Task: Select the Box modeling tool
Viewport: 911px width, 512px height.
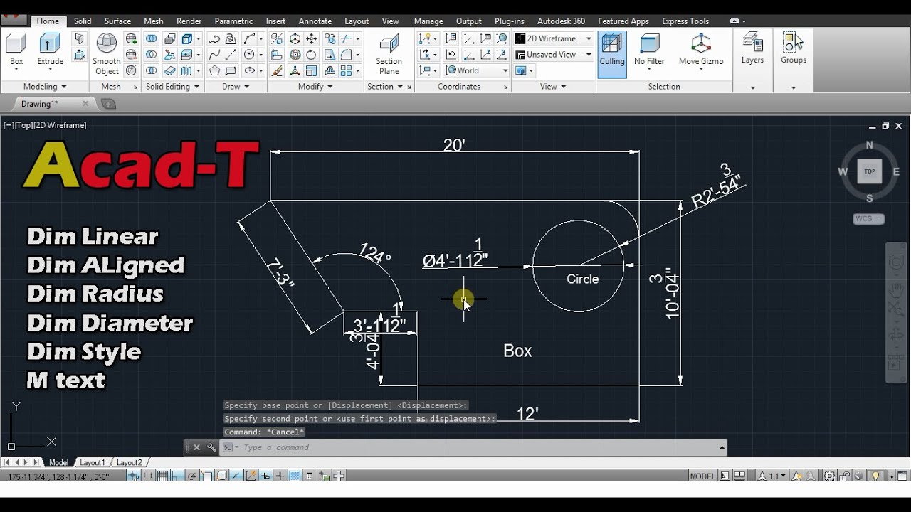Action: [16, 50]
